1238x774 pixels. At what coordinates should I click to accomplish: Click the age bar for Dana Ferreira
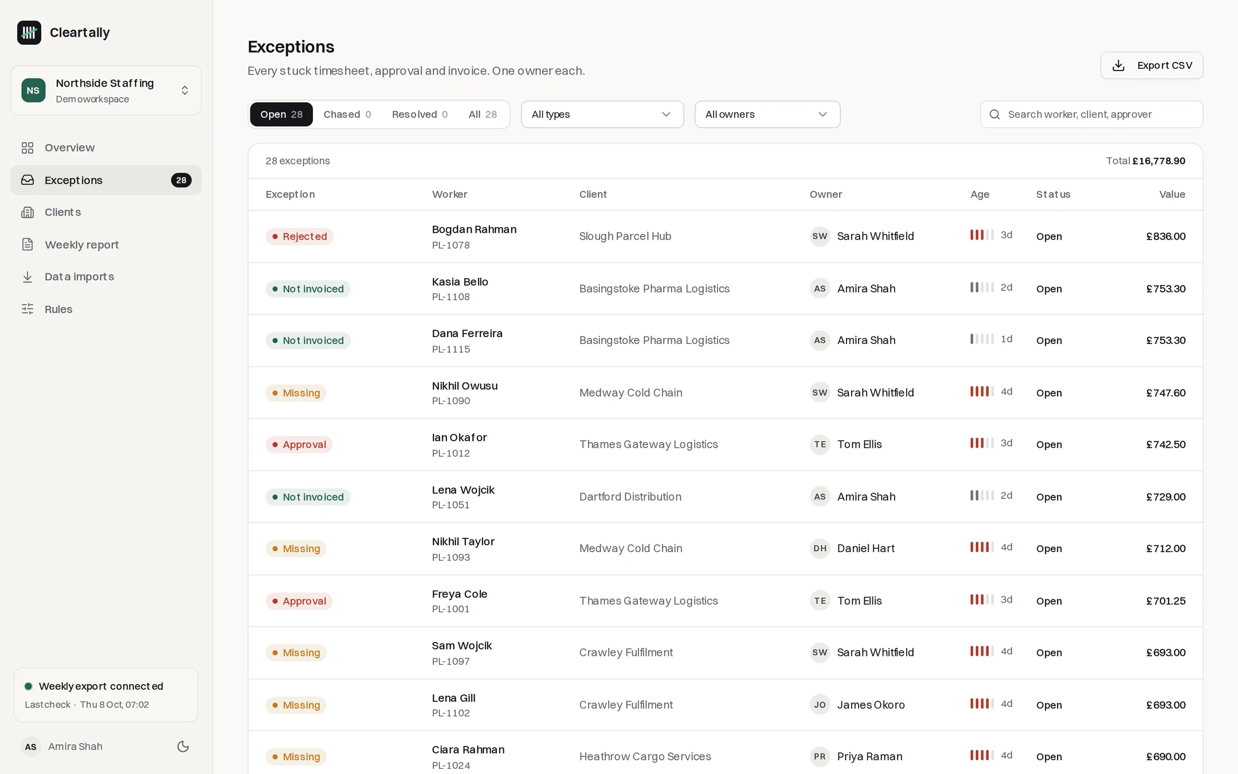click(982, 339)
